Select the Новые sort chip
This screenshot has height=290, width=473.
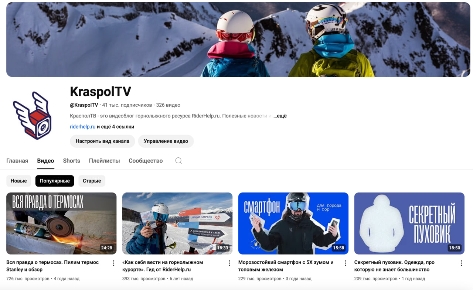pos(19,181)
